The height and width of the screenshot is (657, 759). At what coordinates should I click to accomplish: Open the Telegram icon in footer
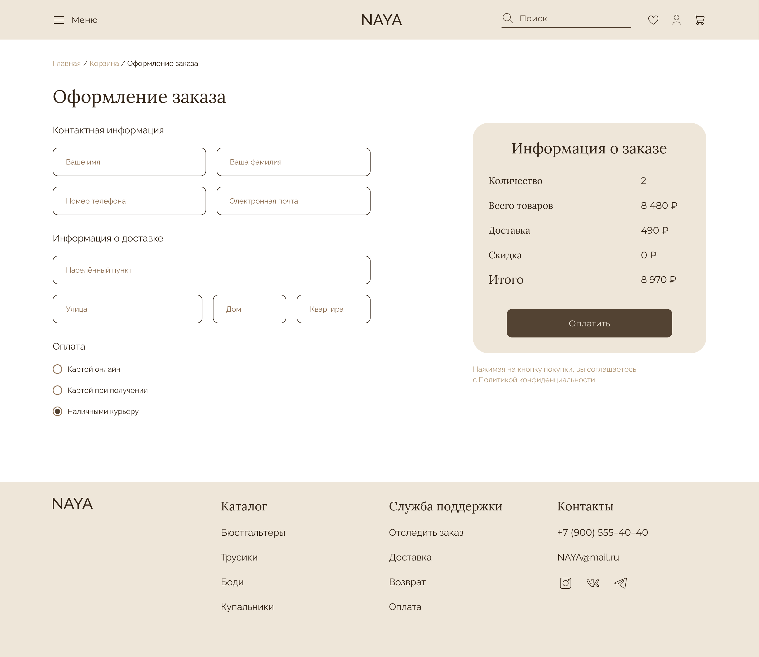pyautogui.click(x=620, y=583)
